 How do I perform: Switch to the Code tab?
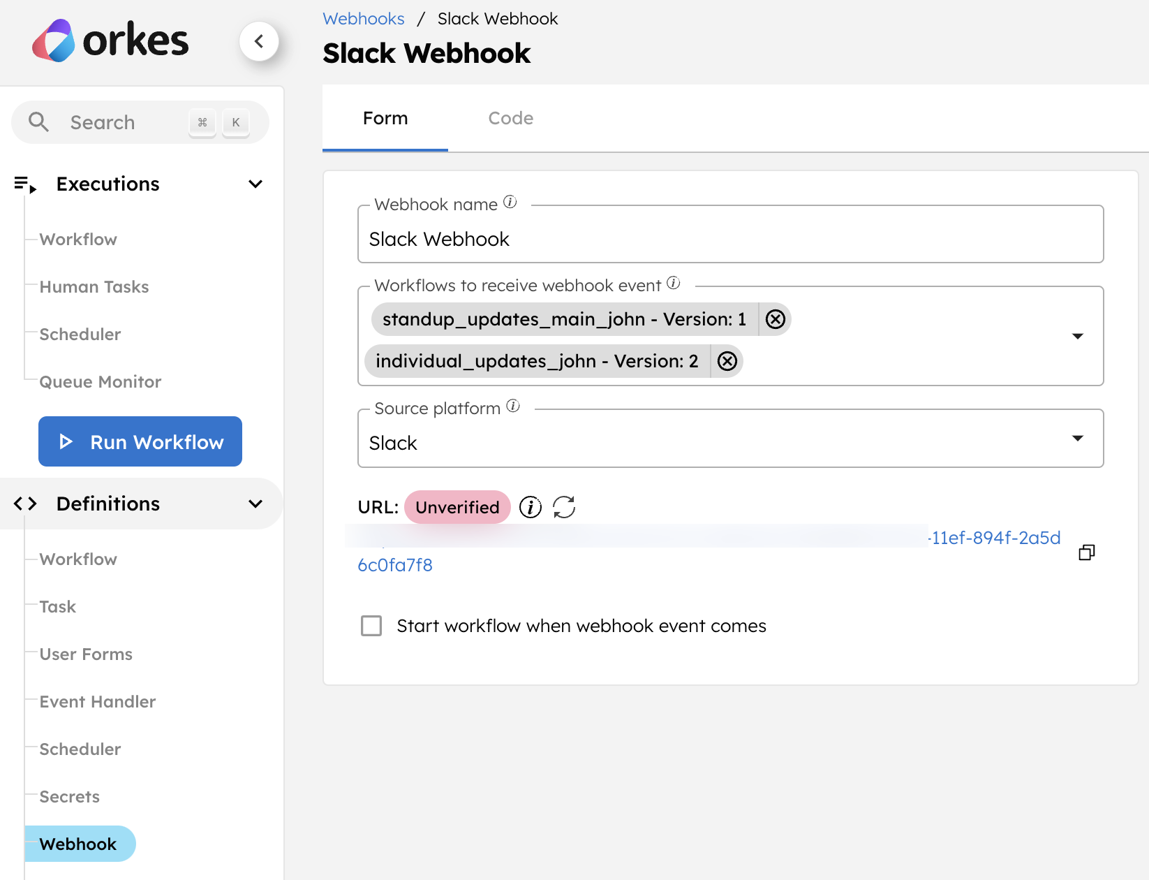(511, 118)
